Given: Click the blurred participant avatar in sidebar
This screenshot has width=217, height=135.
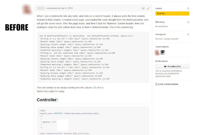Looking at the screenshot, I should (157, 53).
